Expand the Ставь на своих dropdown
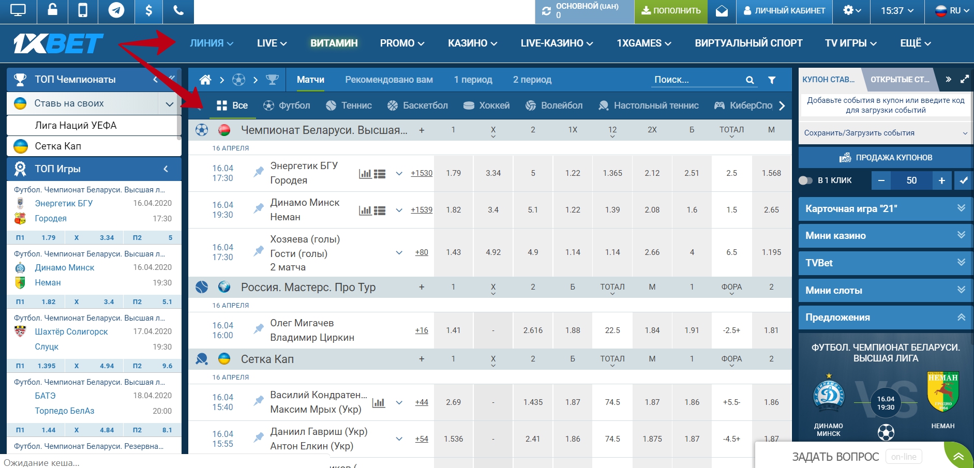 169,104
